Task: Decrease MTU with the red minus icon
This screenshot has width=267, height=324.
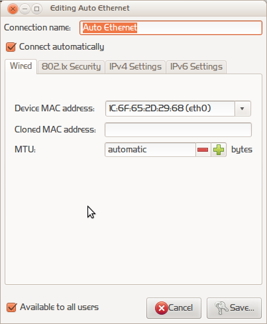Action: pos(203,150)
